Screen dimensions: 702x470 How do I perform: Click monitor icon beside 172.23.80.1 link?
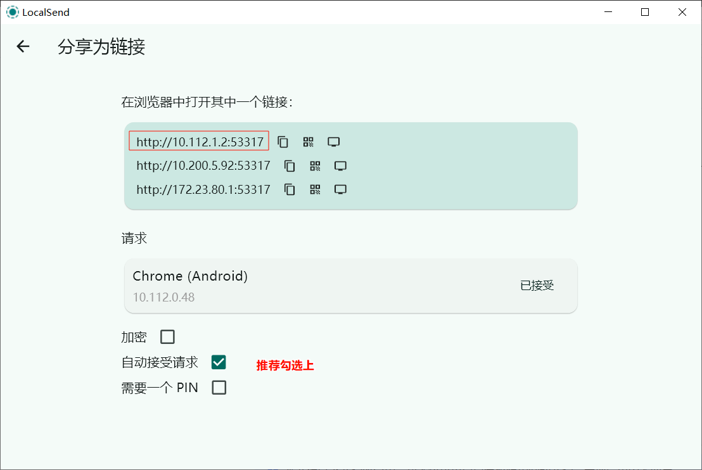point(341,189)
